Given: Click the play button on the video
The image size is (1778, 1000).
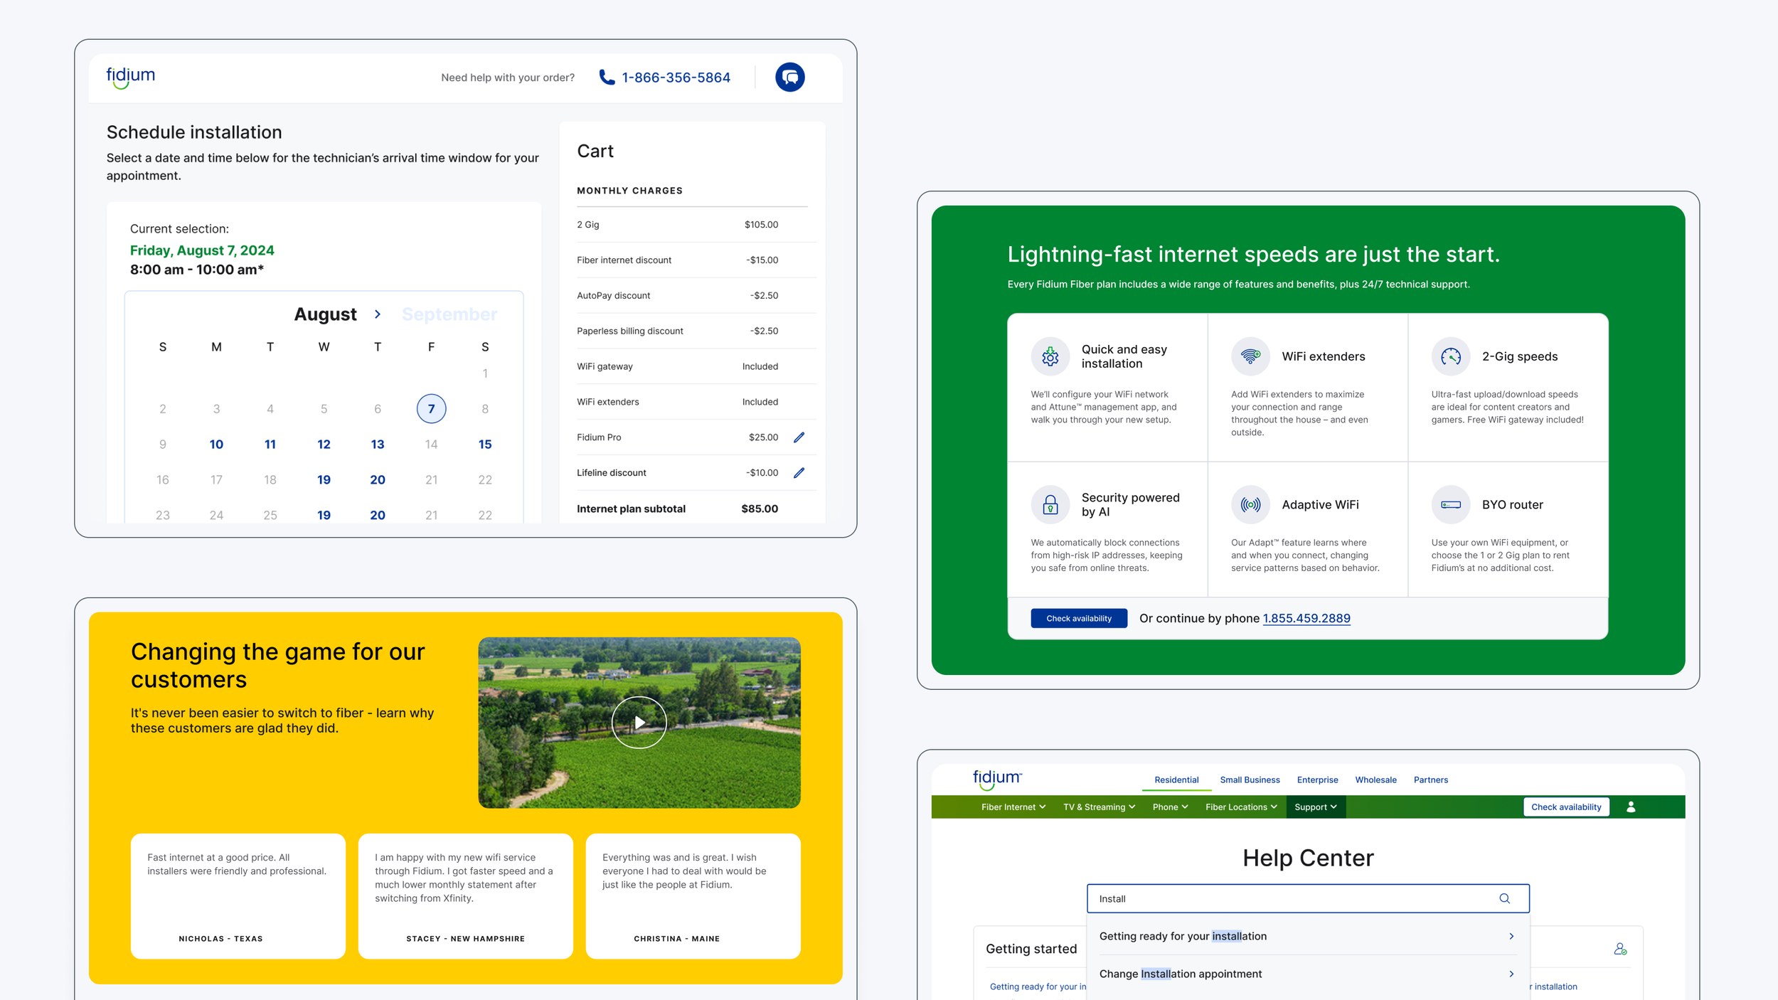Looking at the screenshot, I should pos(639,723).
